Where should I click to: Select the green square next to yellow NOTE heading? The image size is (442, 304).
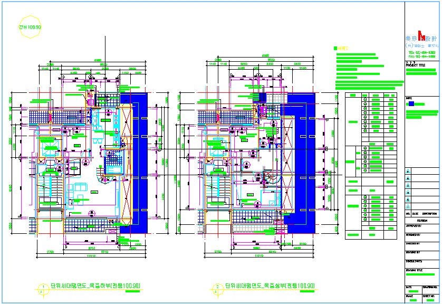pyautogui.click(x=336, y=48)
